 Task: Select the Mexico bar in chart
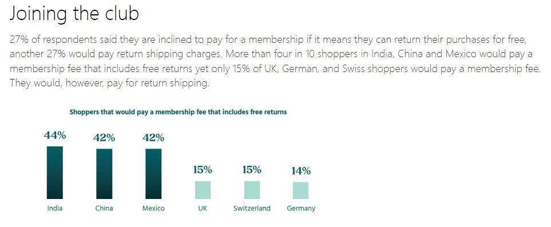153,174
